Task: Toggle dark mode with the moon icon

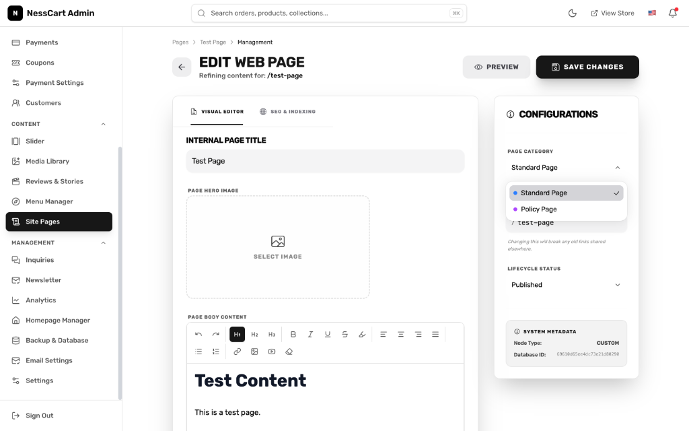Action: click(x=573, y=12)
